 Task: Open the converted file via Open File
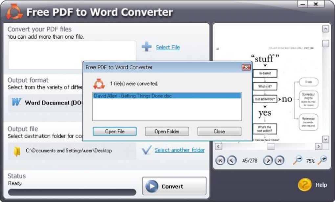pyautogui.click(x=115, y=131)
